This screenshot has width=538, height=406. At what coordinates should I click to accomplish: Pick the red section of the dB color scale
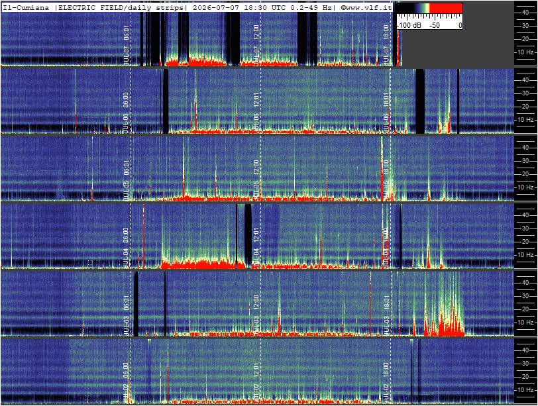click(447, 9)
